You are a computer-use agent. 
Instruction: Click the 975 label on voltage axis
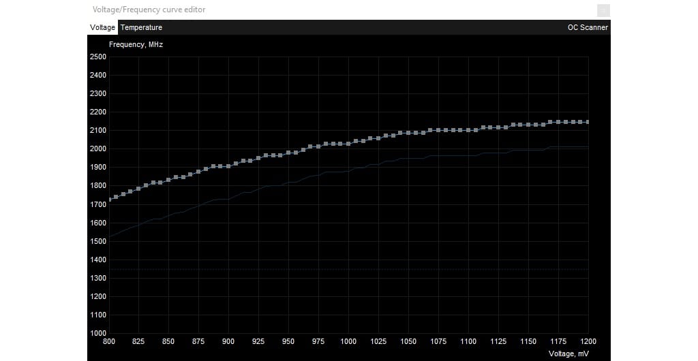tap(318, 341)
